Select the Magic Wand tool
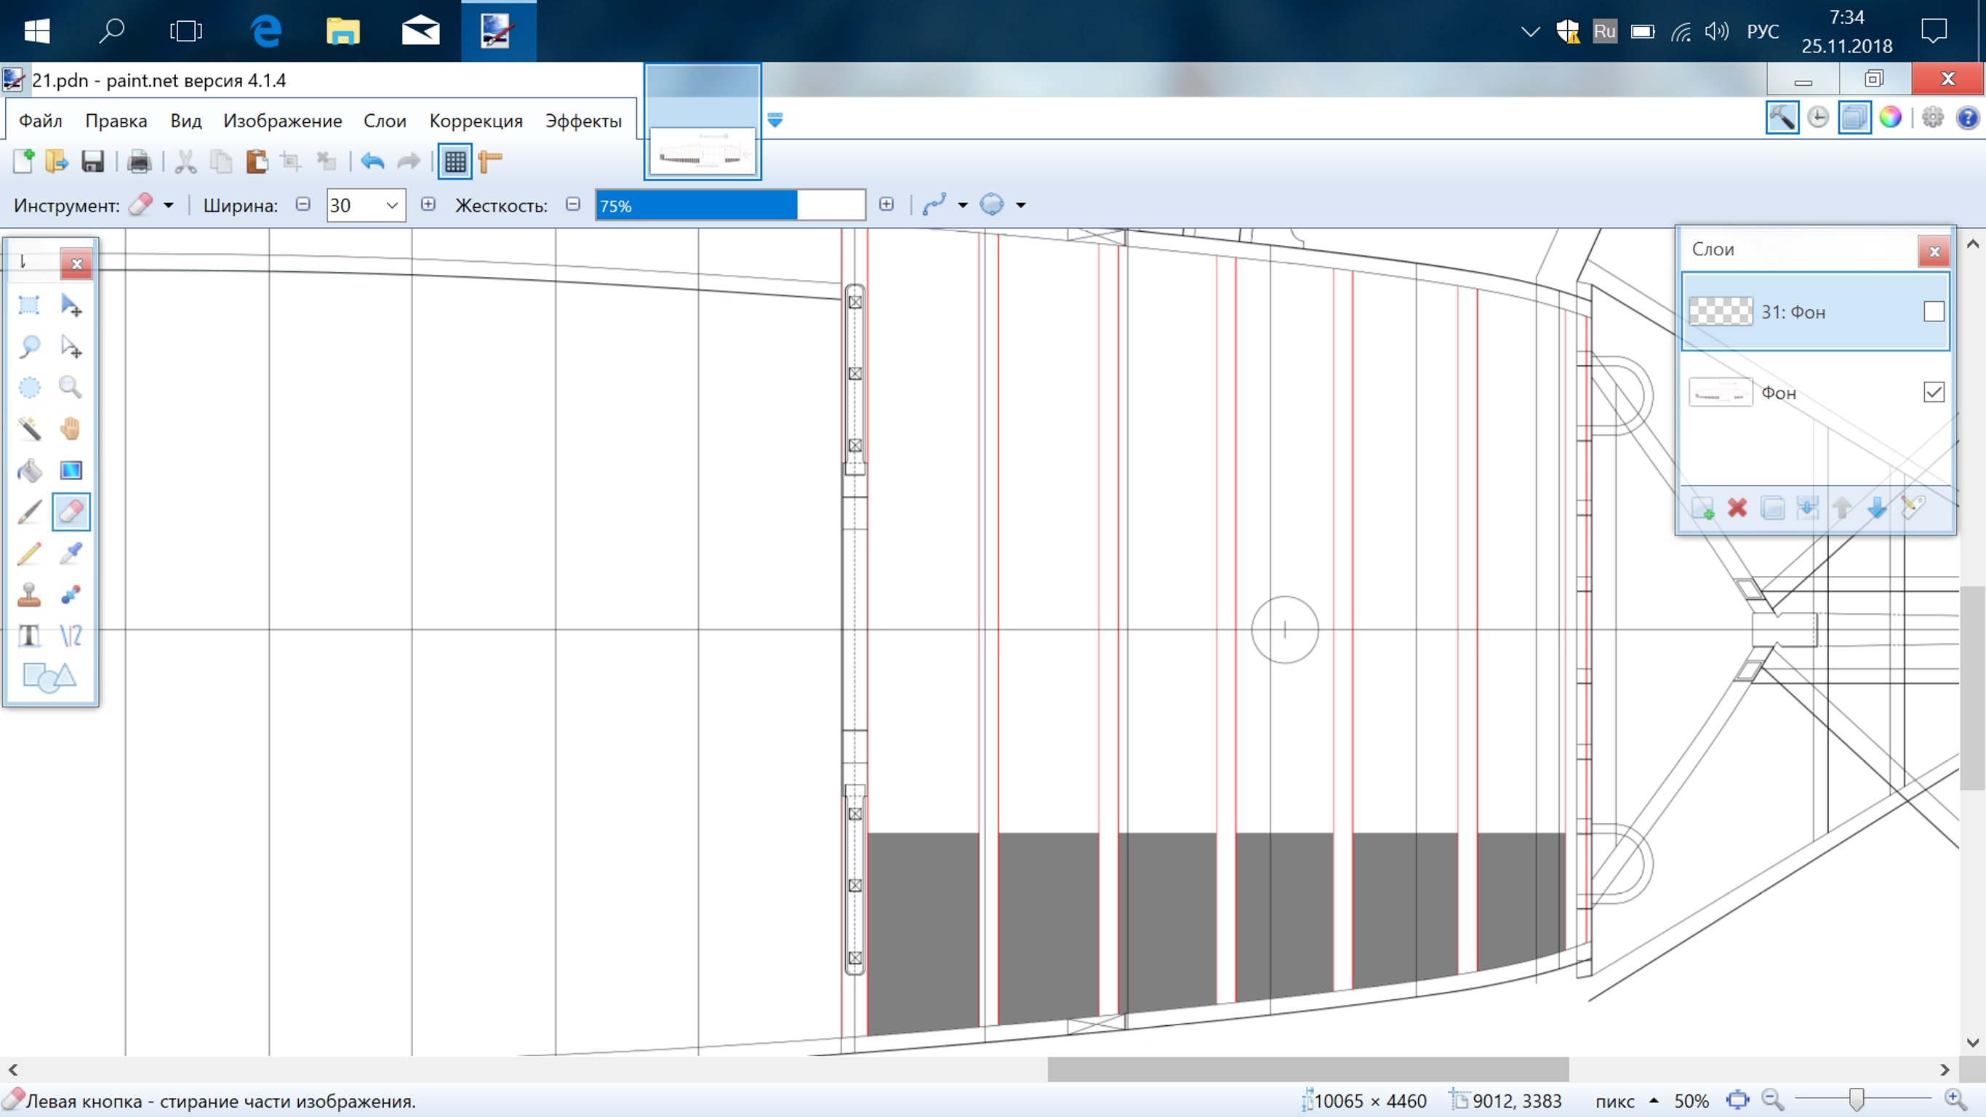This screenshot has width=1986, height=1117. pyautogui.click(x=29, y=428)
